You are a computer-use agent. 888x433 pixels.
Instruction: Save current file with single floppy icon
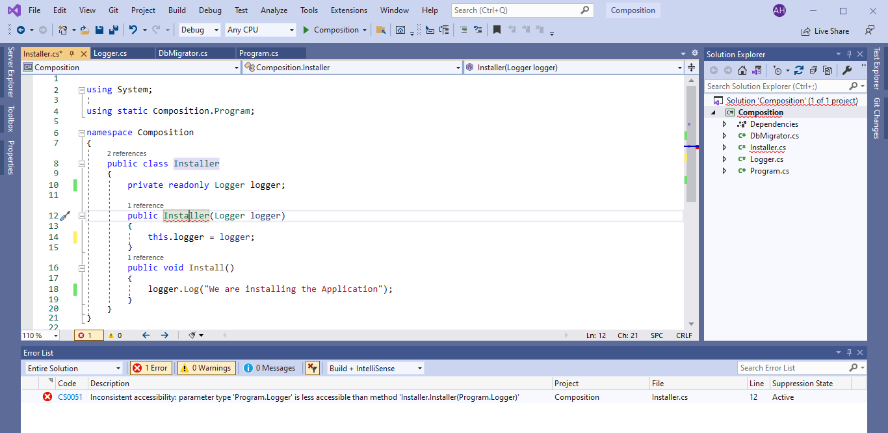pyautogui.click(x=99, y=30)
